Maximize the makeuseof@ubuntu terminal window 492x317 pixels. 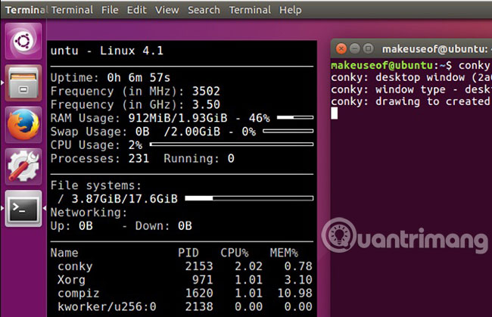(x=368, y=48)
